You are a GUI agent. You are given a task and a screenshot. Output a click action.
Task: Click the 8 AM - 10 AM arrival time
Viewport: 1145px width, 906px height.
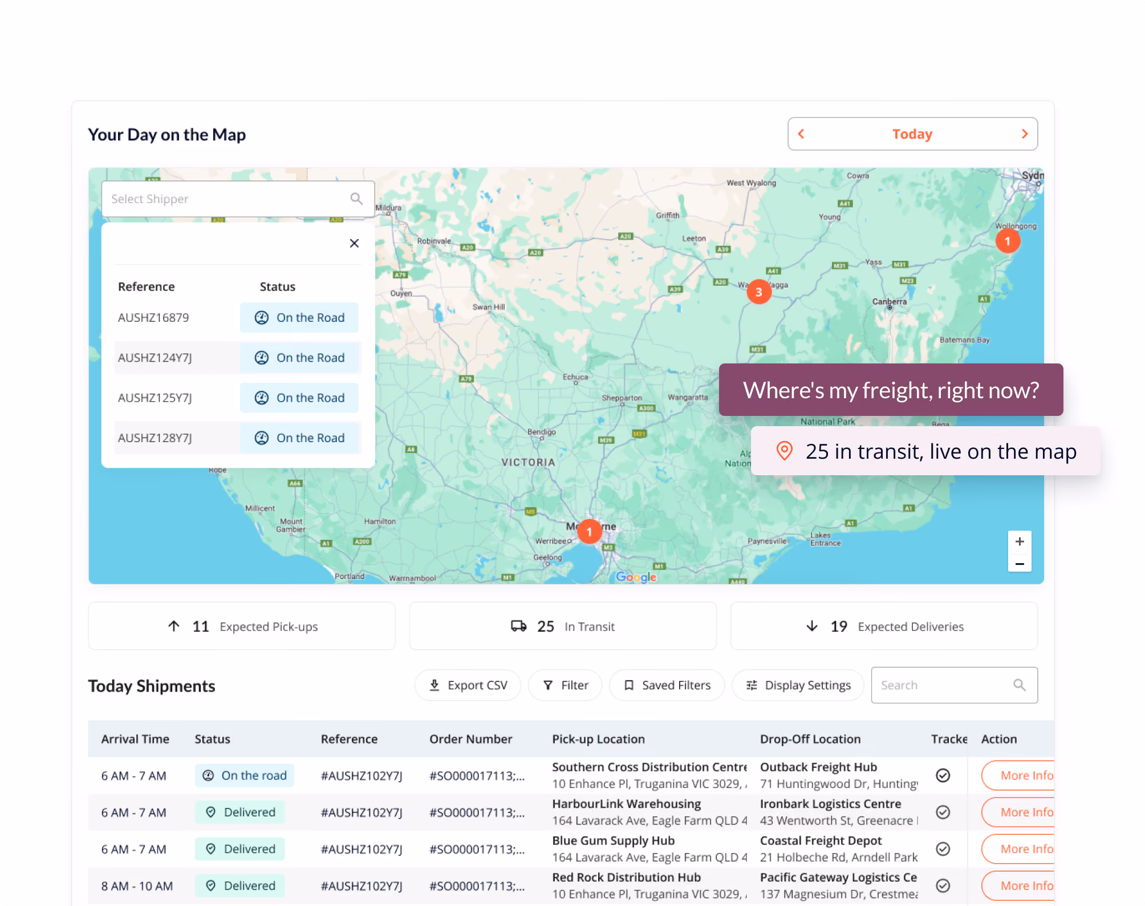[137, 886]
